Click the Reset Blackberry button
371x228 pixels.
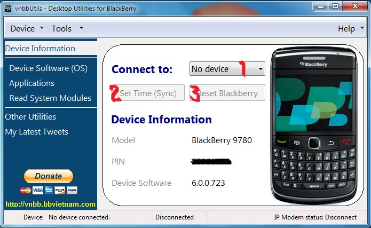click(227, 93)
